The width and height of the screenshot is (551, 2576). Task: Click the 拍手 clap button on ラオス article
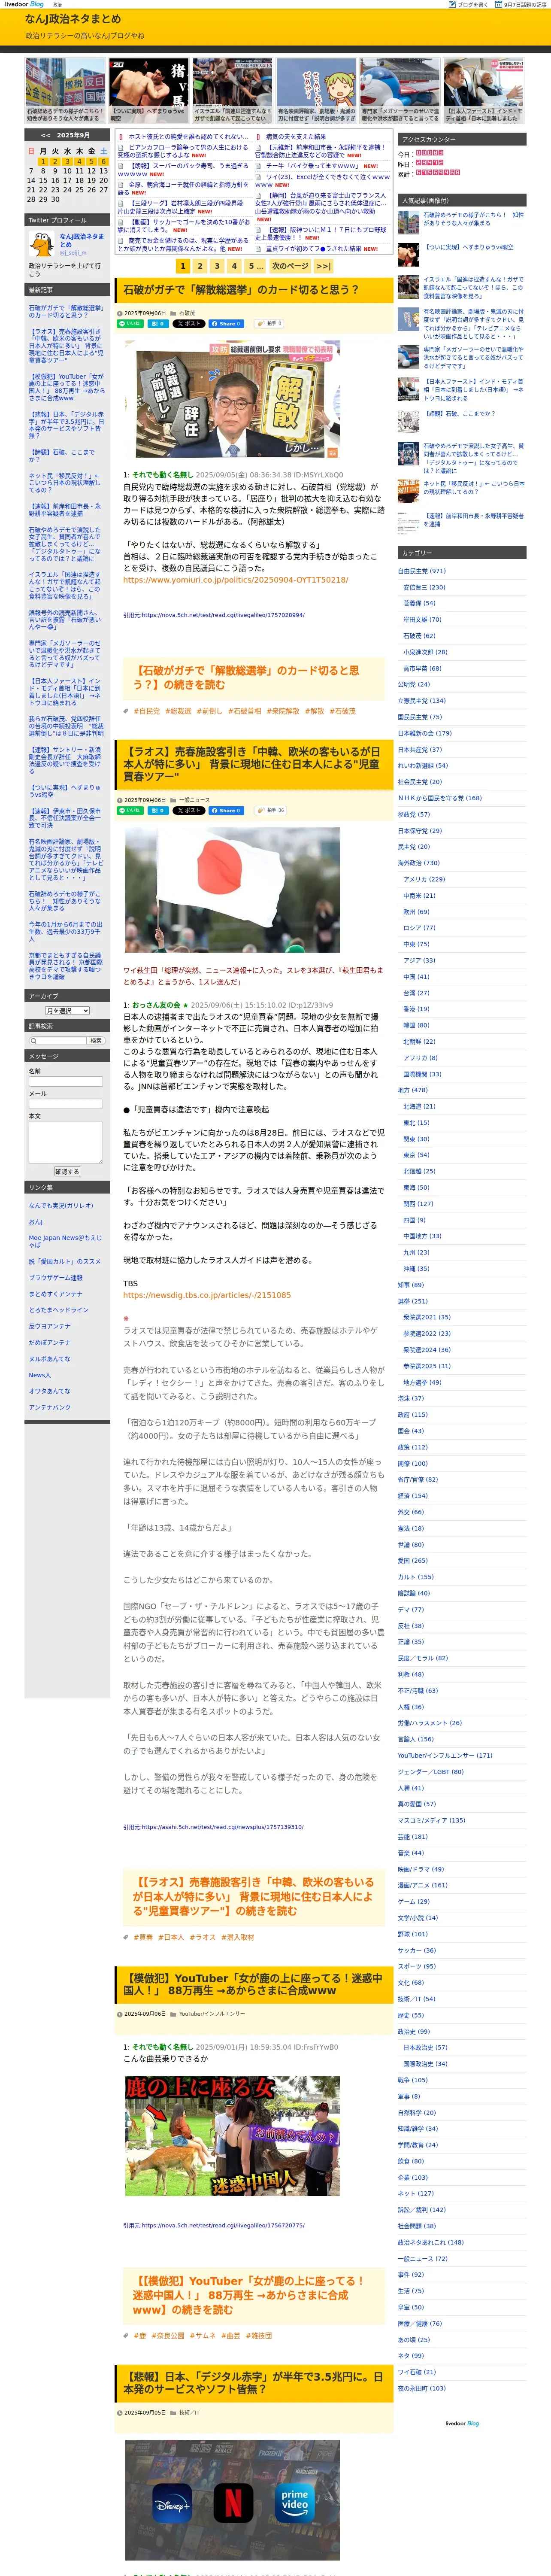(270, 810)
